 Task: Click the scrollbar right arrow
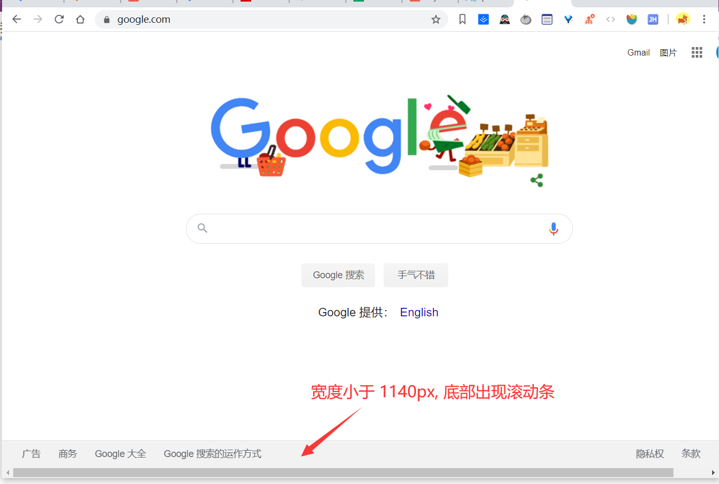coord(713,472)
